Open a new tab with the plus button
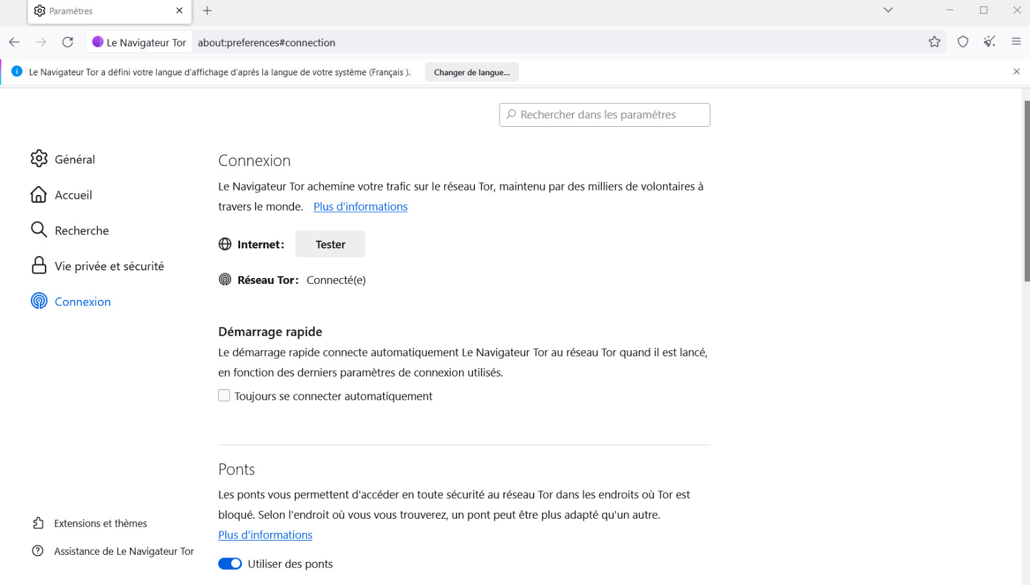Viewport: 1030px width, 585px height. click(207, 11)
